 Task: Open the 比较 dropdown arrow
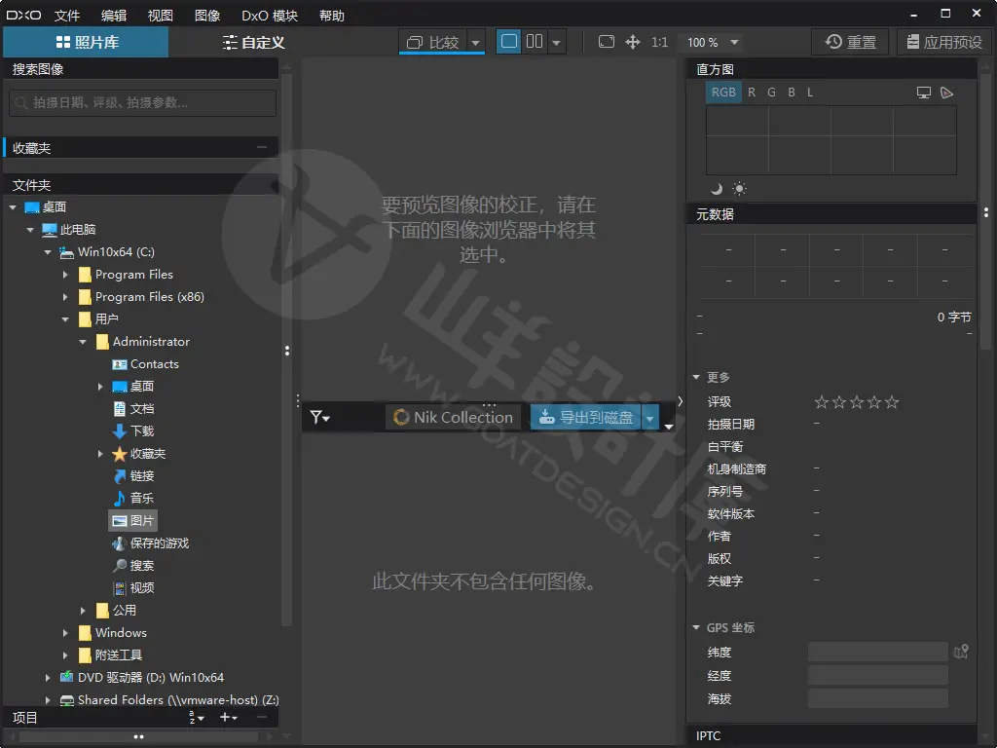pyautogui.click(x=475, y=43)
